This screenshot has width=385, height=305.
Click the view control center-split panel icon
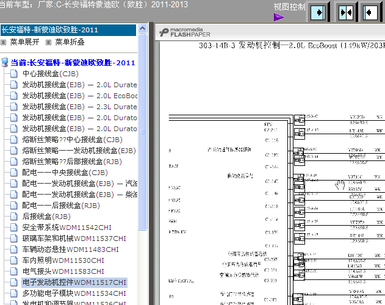(346, 12)
